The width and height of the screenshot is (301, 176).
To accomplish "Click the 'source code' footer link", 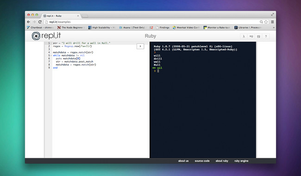I will tap(202, 161).
